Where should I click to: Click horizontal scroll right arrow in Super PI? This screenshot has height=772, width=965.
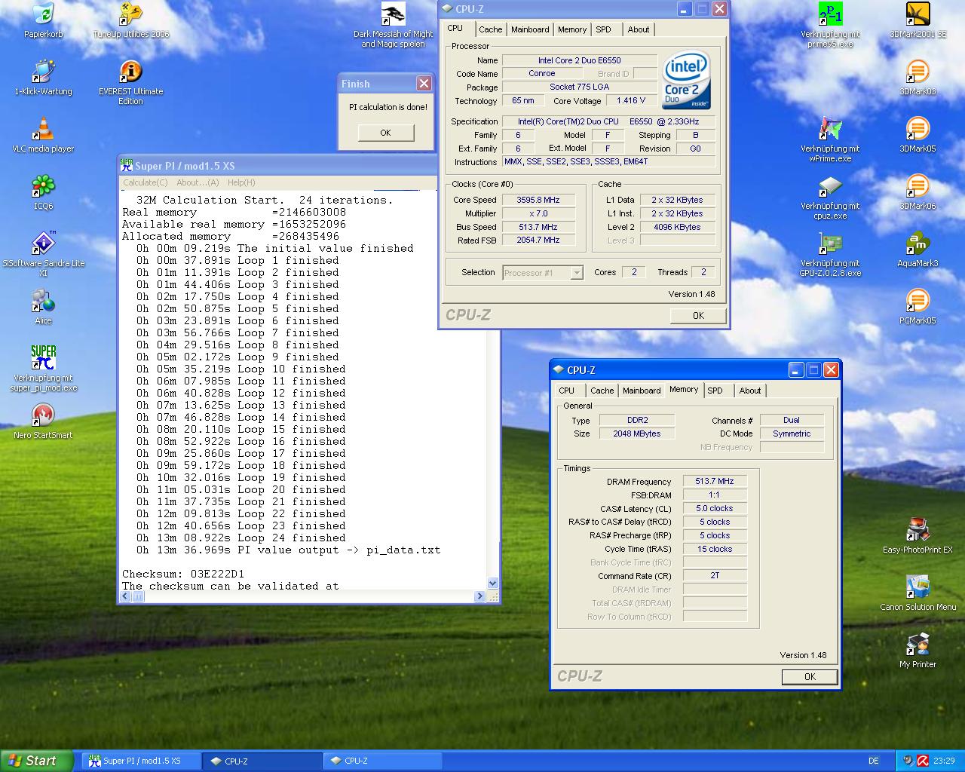(479, 596)
